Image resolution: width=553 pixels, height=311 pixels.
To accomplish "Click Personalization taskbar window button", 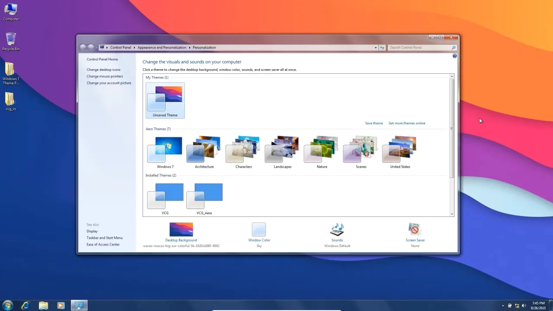I will pos(79,305).
